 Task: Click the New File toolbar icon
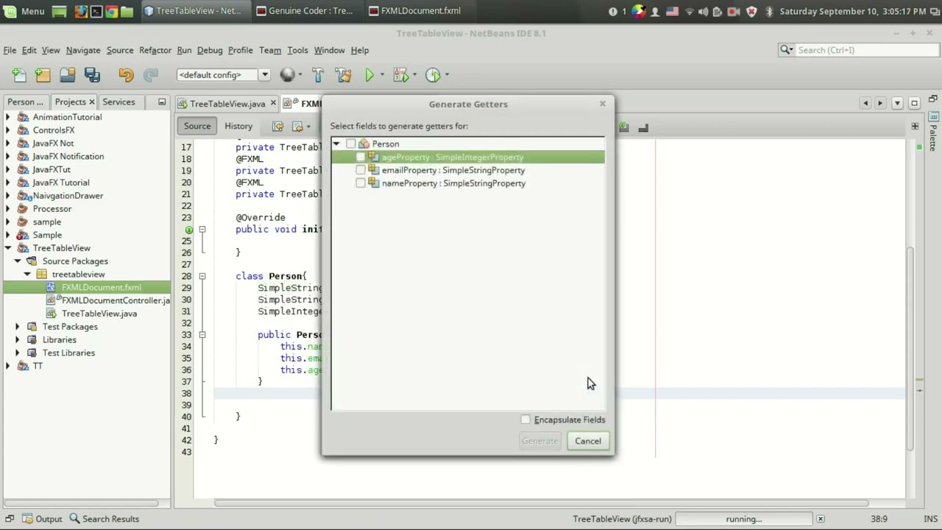[19, 74]
